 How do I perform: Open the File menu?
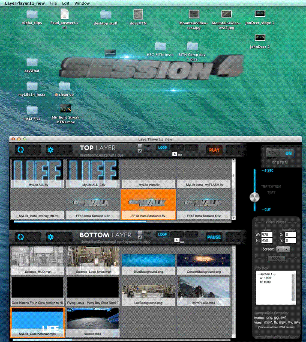coord(54,3)
